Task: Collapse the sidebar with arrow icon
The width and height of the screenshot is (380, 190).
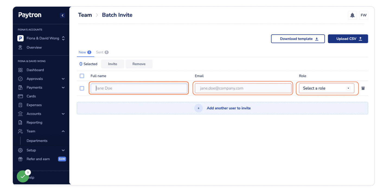Action: click(x=62, y=15)
